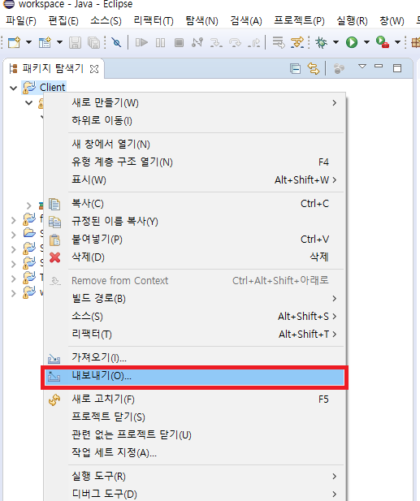The image size is (420, 501).
Task: Close the 패키지 탐색기 tab
Action: 94,69
